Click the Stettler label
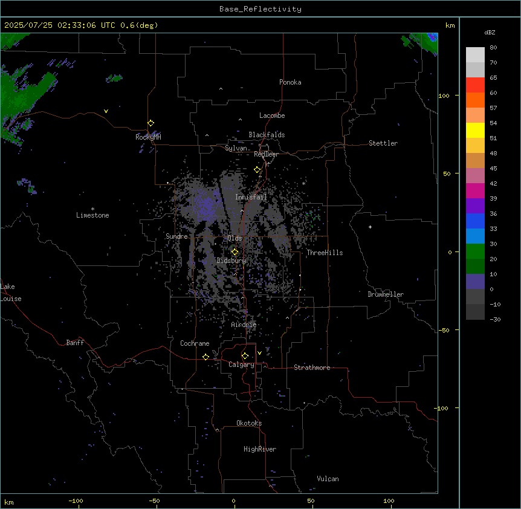Image resolution: width=521 pixels, height=509 pixels. 383,143
